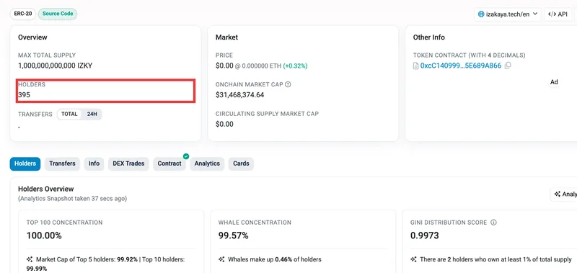This screenshot has height=273, width=577.
Task: Open token contract link 0xcC140999...5E689A866
Action: (461, 66)
